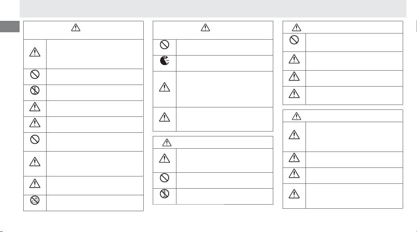Click the dark gray tab on the left edge

tap(9, 27)
